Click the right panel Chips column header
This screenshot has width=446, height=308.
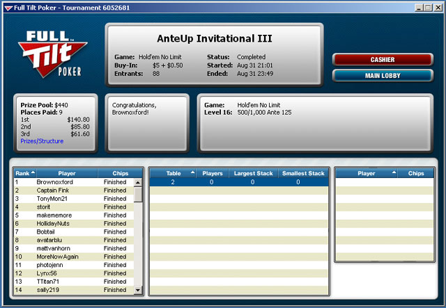416,173
